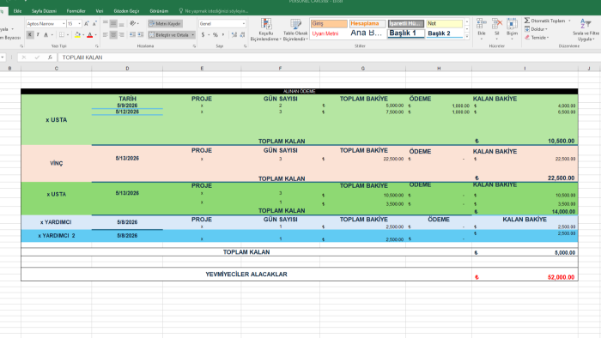Screen dimensions: 601x338
Task: Increase font size with the larger A icon
Action: click(87, 24)
